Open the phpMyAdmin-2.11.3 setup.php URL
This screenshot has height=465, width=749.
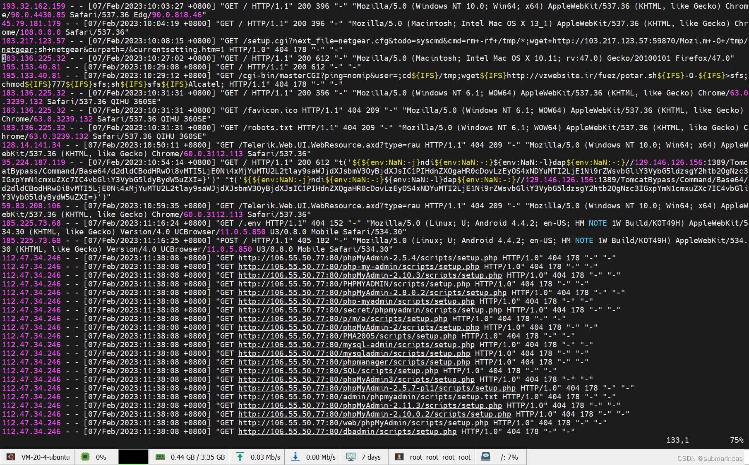[370, 405]
